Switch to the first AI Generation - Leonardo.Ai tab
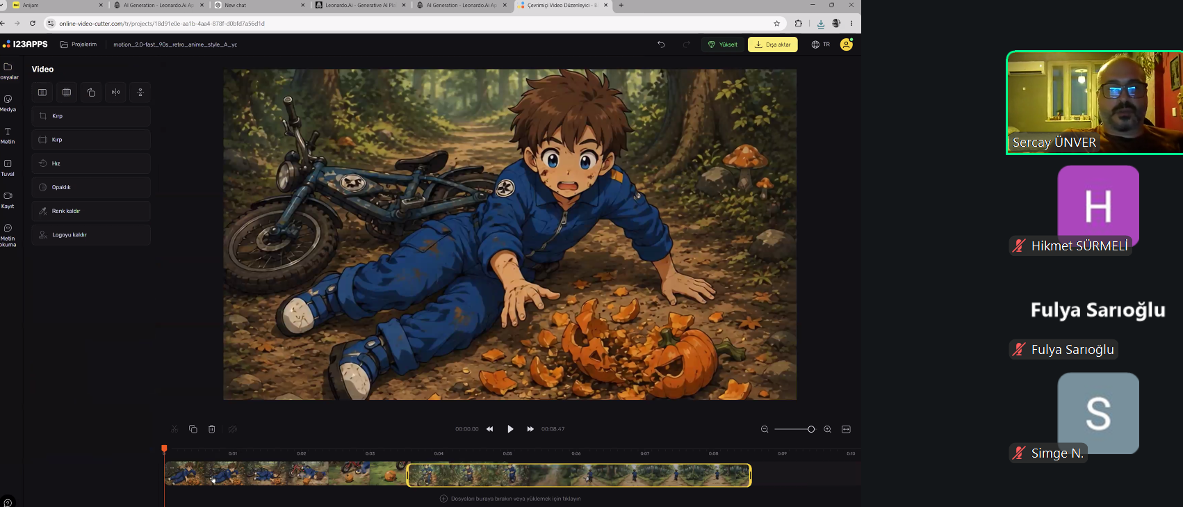 tap(158, 6)
